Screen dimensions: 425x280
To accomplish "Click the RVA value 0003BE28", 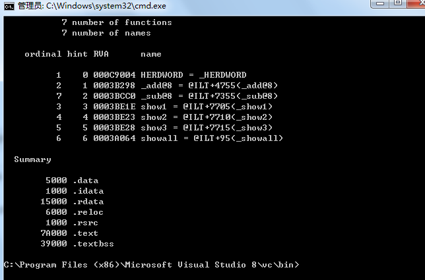I will [x=114, y=128].
